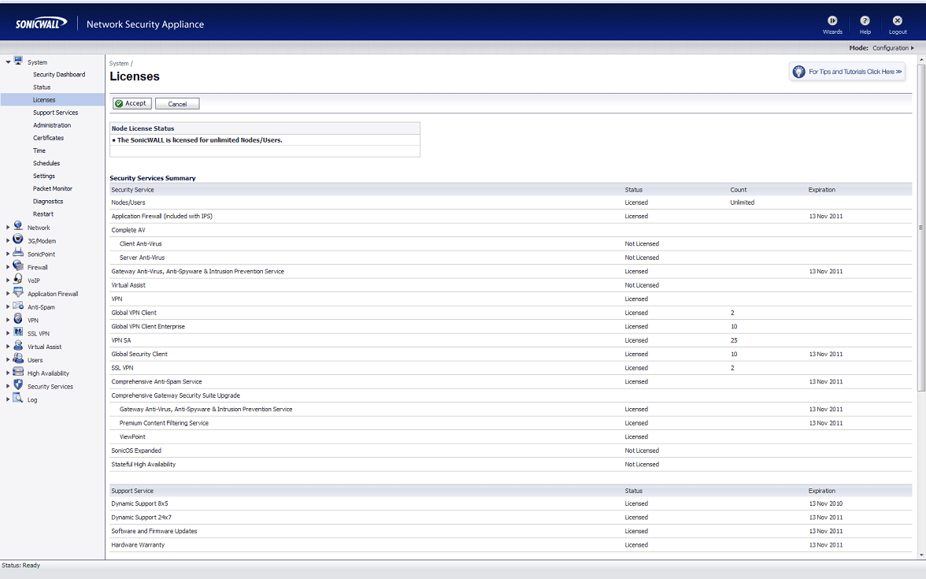The image size is (926, 579).
Task: Click the scrollbar up arrow
Action: [x=920, y=60]
